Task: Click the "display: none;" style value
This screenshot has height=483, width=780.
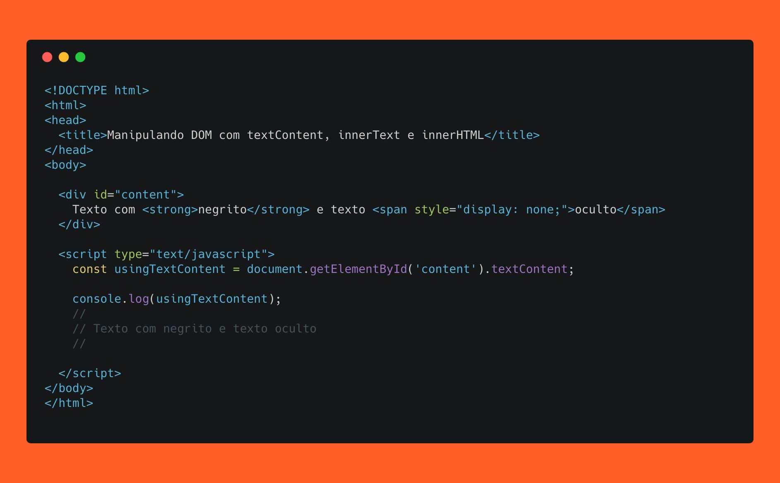Action: click(512, 210)
